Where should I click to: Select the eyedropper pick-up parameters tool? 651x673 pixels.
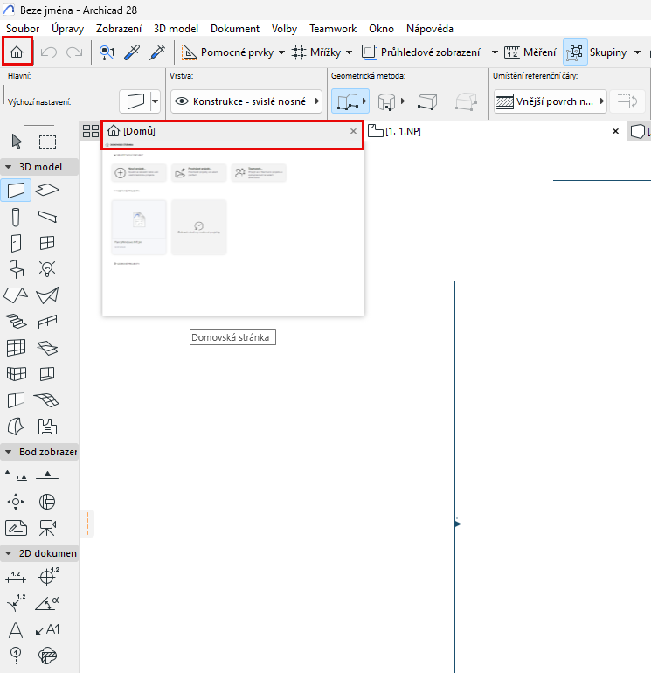click(132, 52)
